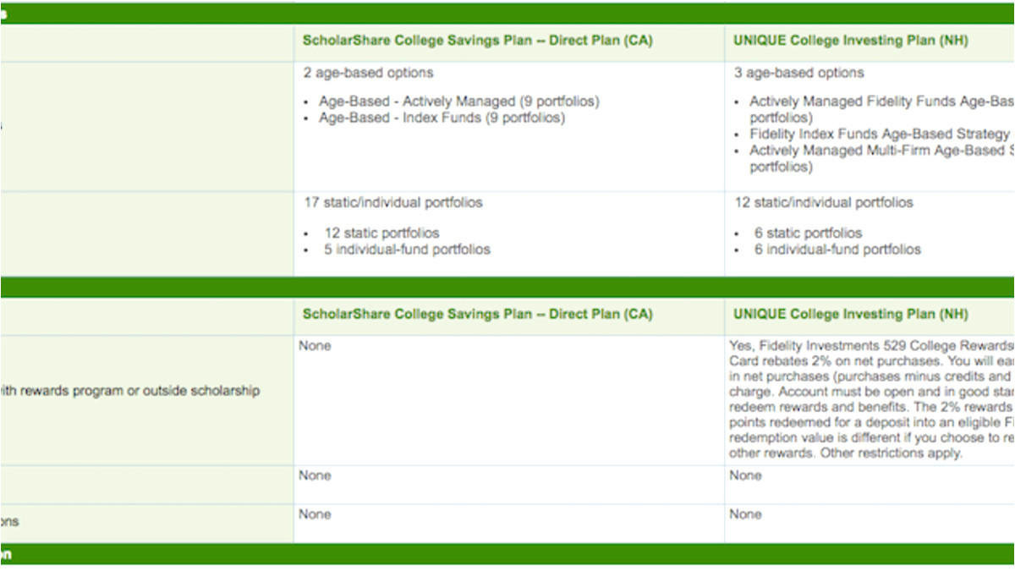
Task: Select the '3 age-based options' text
Action: pos(798,73)
